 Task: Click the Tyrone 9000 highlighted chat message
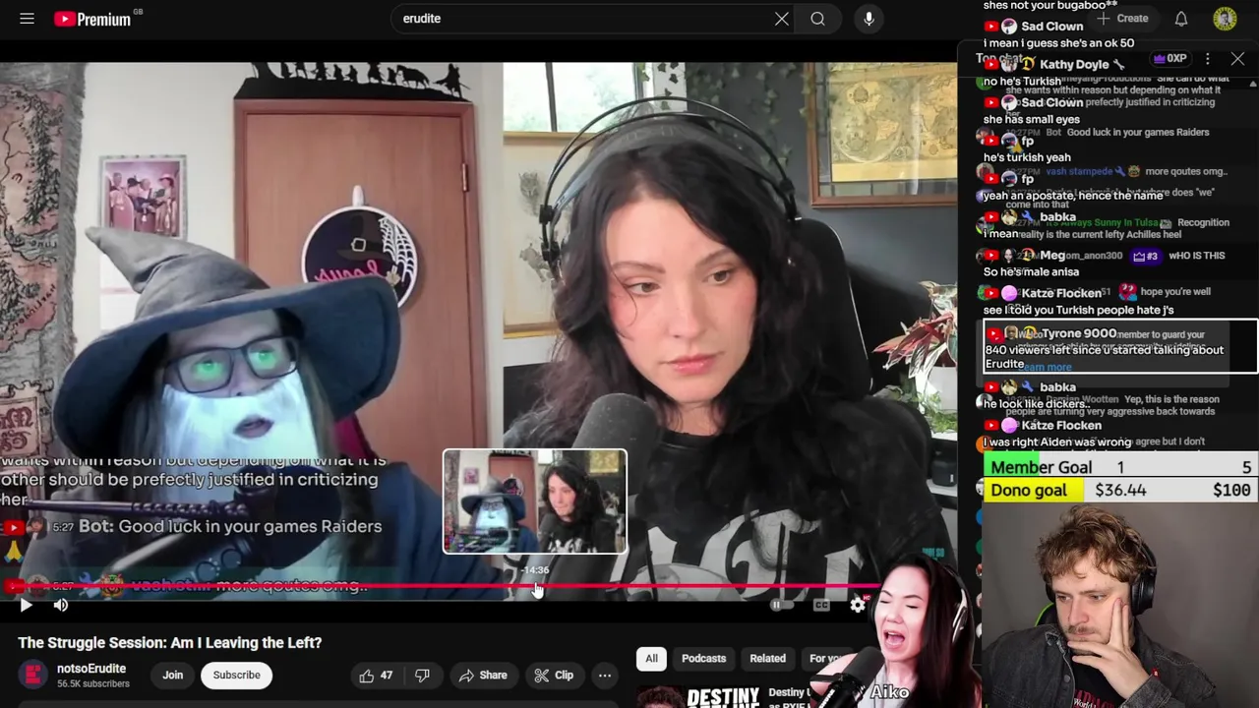(x=1120, y=346)
